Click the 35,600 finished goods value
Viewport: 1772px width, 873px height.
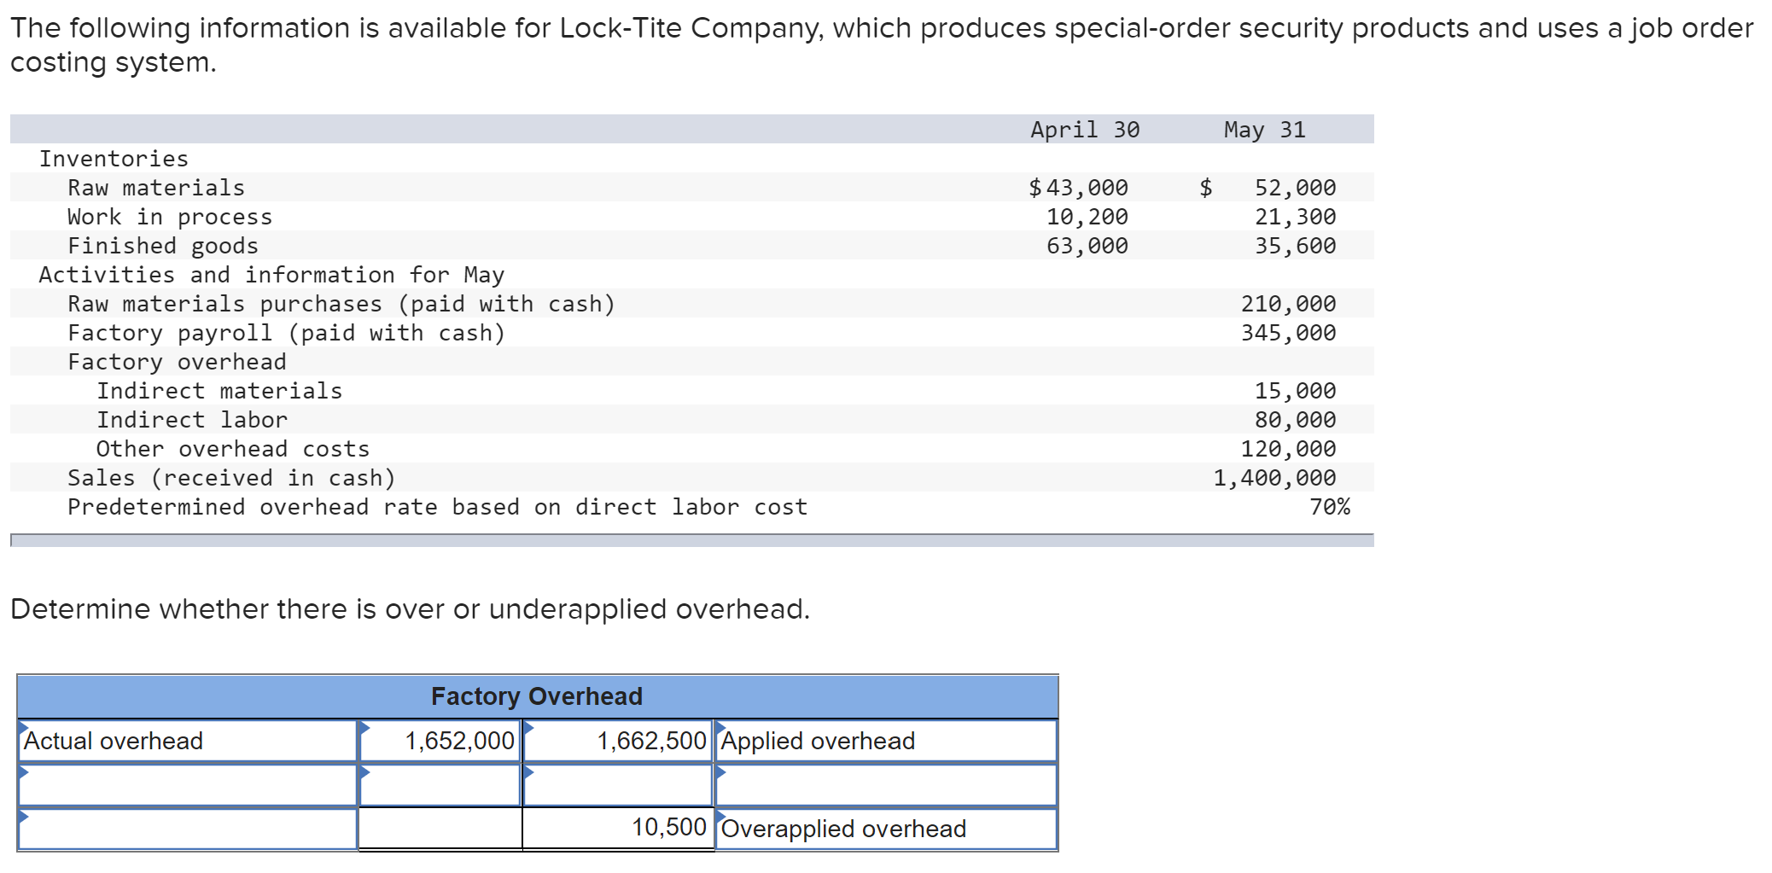(1295, 246)
